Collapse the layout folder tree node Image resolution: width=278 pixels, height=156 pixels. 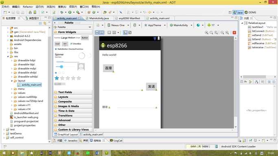pyautogui.click(x=12, y=81)
